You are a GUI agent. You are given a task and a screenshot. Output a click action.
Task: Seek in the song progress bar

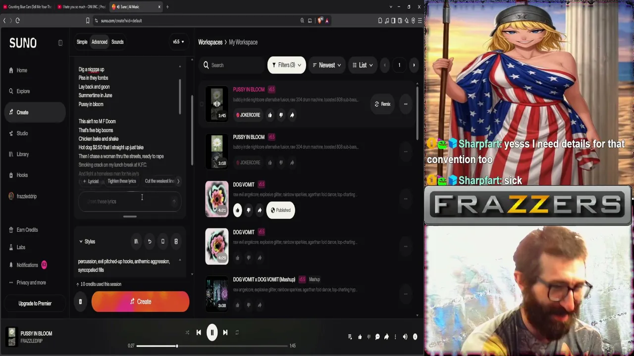click(x=212, y=346)
